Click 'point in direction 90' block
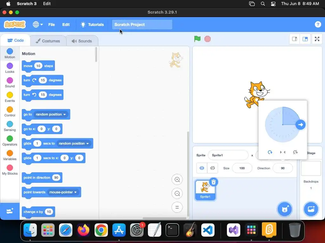Image resolution: width=325 pixels, height=243 pixels. pos(42,178)
